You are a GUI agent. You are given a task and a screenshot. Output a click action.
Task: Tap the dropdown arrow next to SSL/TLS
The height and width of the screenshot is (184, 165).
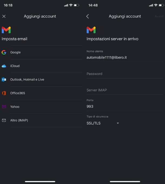[118, 123]
